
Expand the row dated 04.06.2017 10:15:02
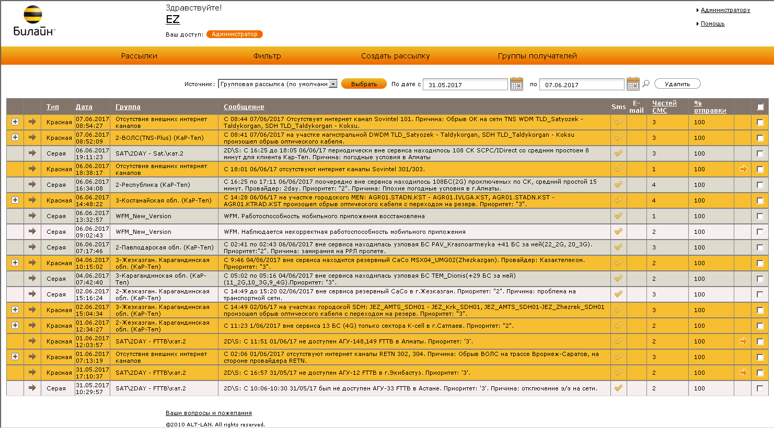point(15,263)
